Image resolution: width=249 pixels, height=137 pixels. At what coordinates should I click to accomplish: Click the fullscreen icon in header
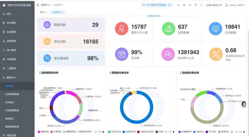pos(201,5)
